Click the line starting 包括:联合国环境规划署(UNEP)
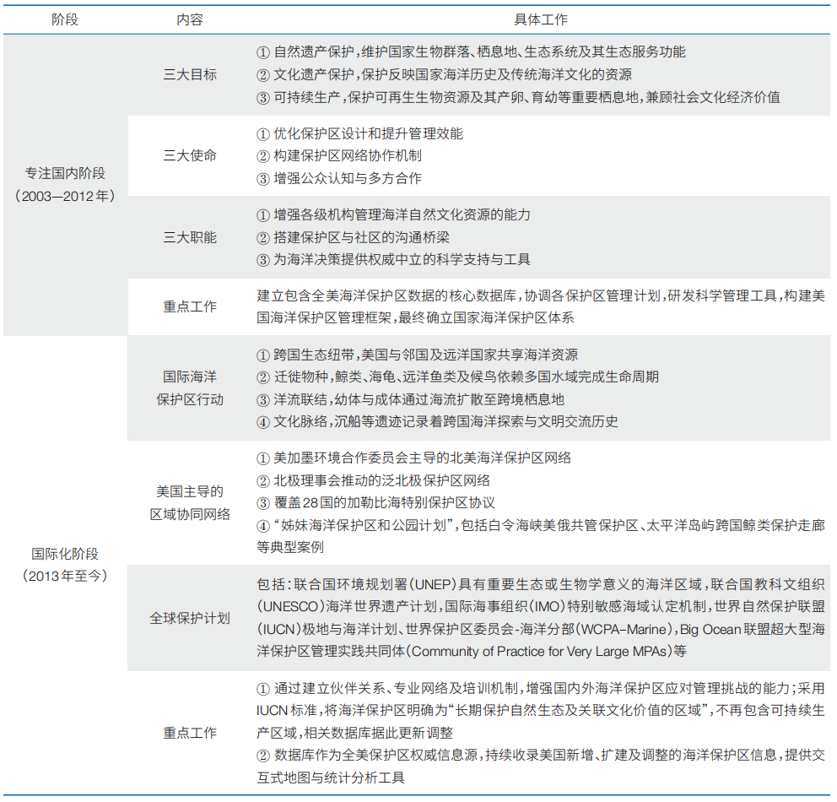This screenshot has height=802, width=837. tap(541, 585)
